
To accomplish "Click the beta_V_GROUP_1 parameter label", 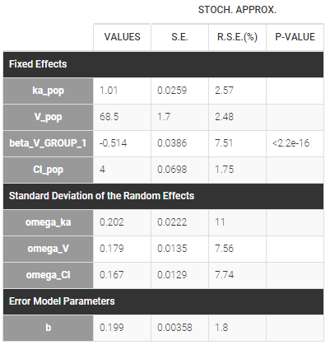I will (x=49, y=143).
